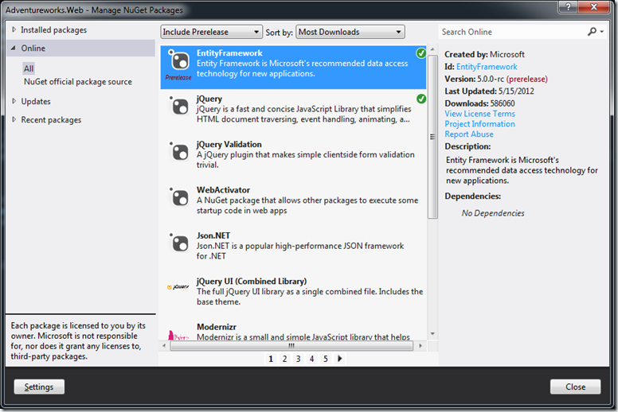Open the Most Downloads sort dropdown
This screenshot has height=412, width=618.
350,32
